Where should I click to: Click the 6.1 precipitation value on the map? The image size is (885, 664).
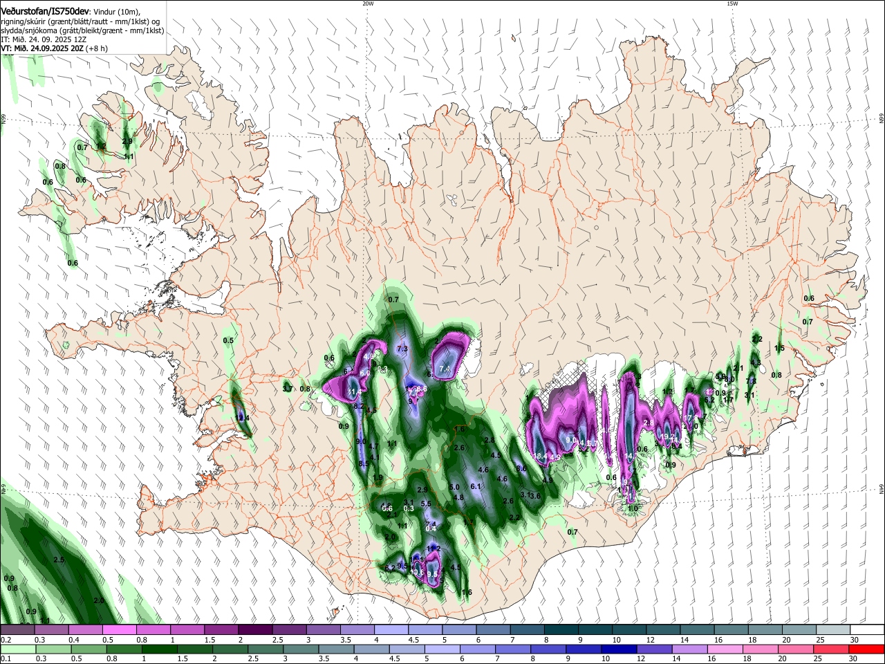point(475,487)
